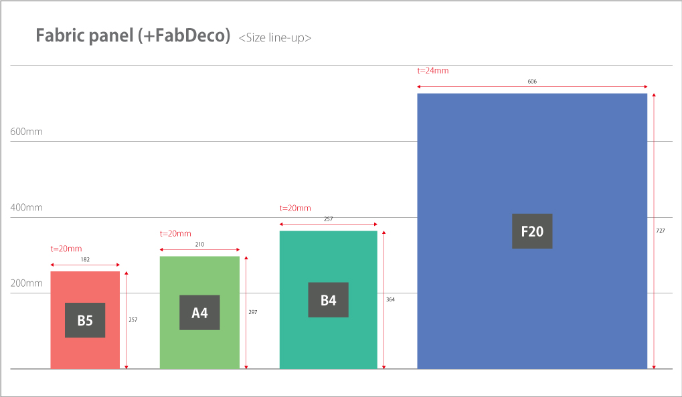Click the 727 height dimension value
Image resolution: width=682 pixels, height=397 pixels.
660,231
